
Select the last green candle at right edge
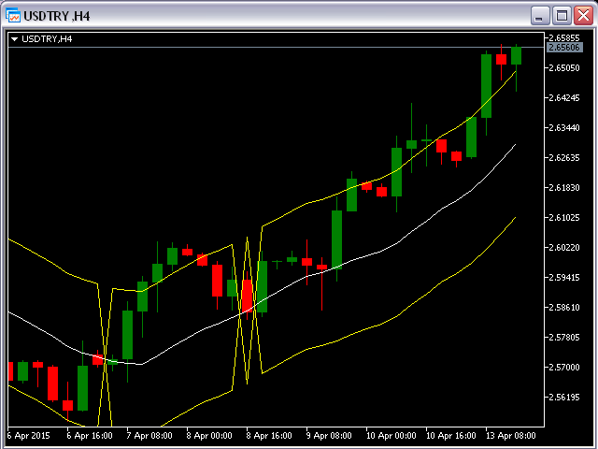coord(516,56)
